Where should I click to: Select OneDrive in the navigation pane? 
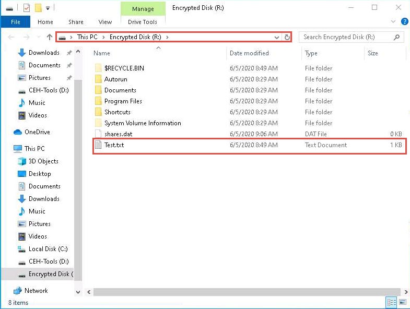pos(37,132)
